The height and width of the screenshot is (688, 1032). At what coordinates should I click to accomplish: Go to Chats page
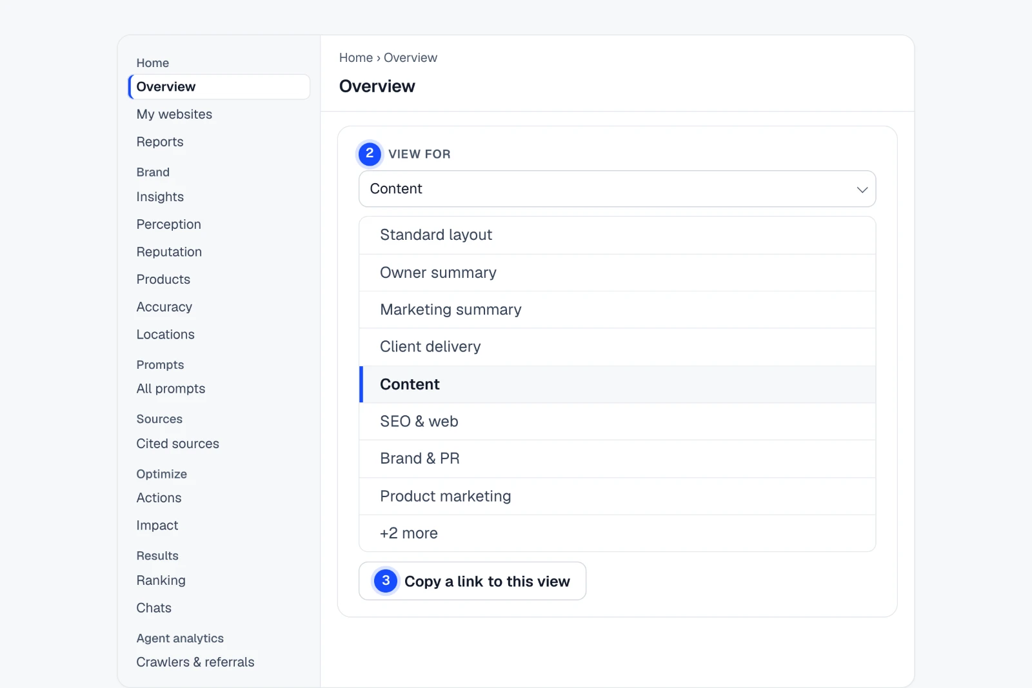pyautogui.click(x=154, y=608)
